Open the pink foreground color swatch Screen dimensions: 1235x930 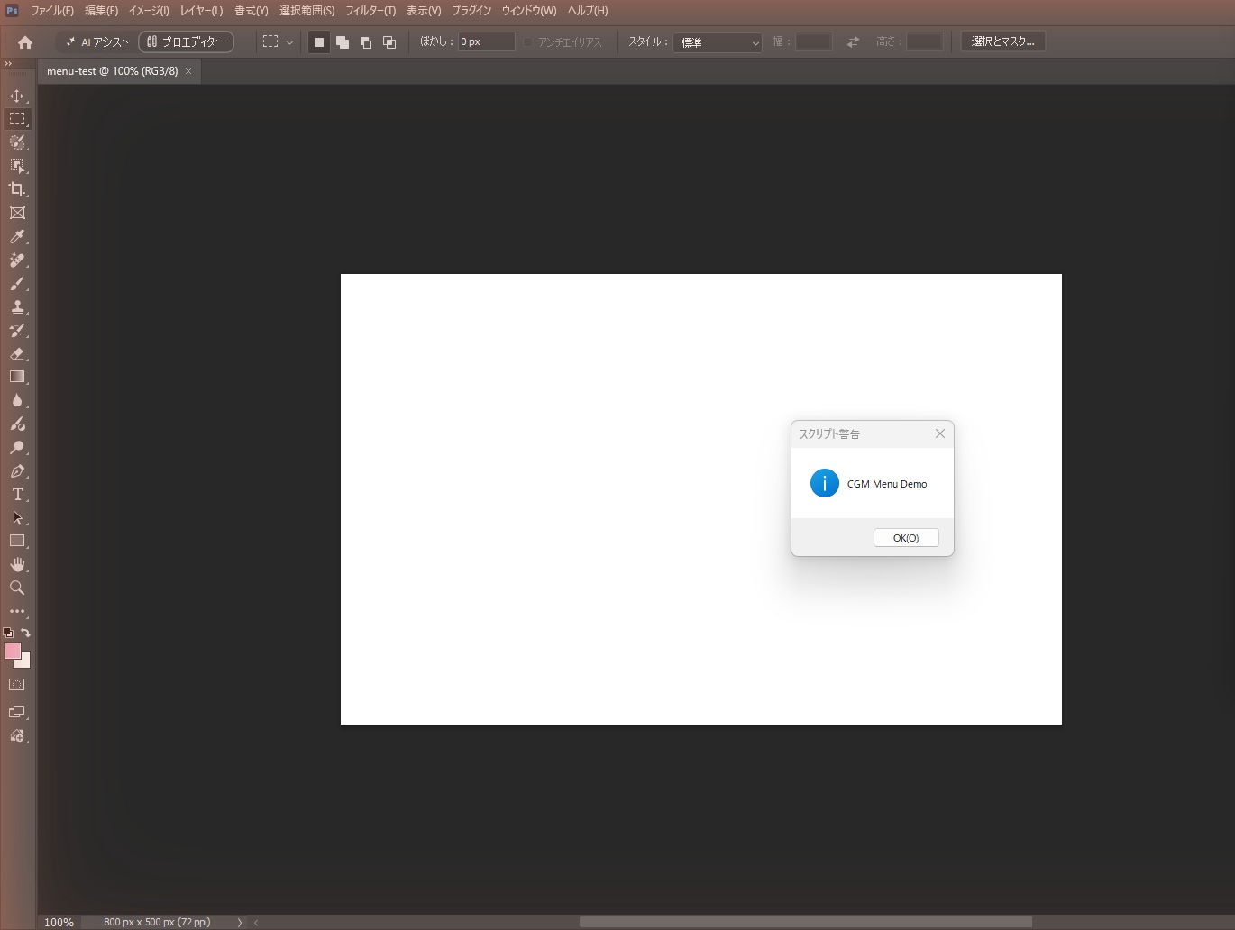click(13, 651)
